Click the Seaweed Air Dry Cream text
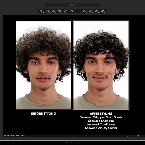The width and height of the screenshot is (145, 145). pyautogui.click(x=101, y=128)
